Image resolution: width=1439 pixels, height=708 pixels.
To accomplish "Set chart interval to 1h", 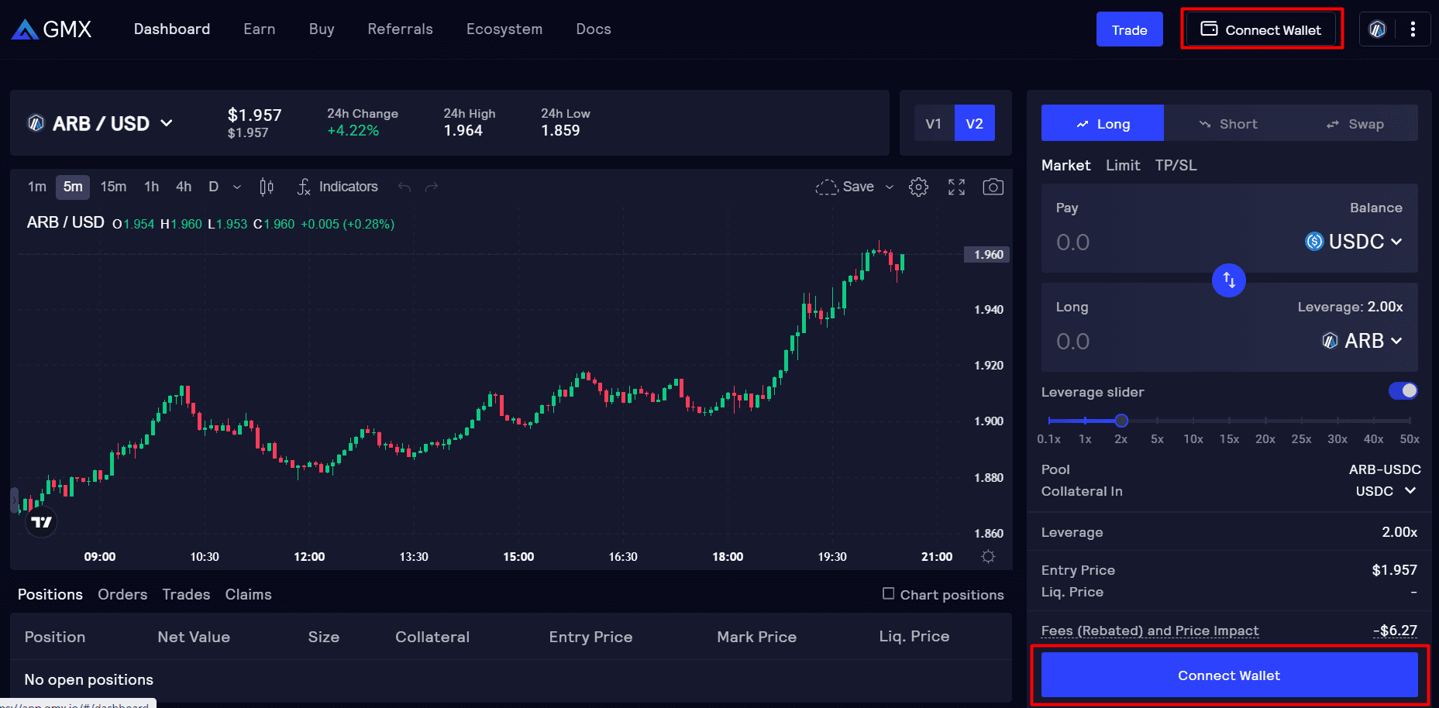I will 151,187.
